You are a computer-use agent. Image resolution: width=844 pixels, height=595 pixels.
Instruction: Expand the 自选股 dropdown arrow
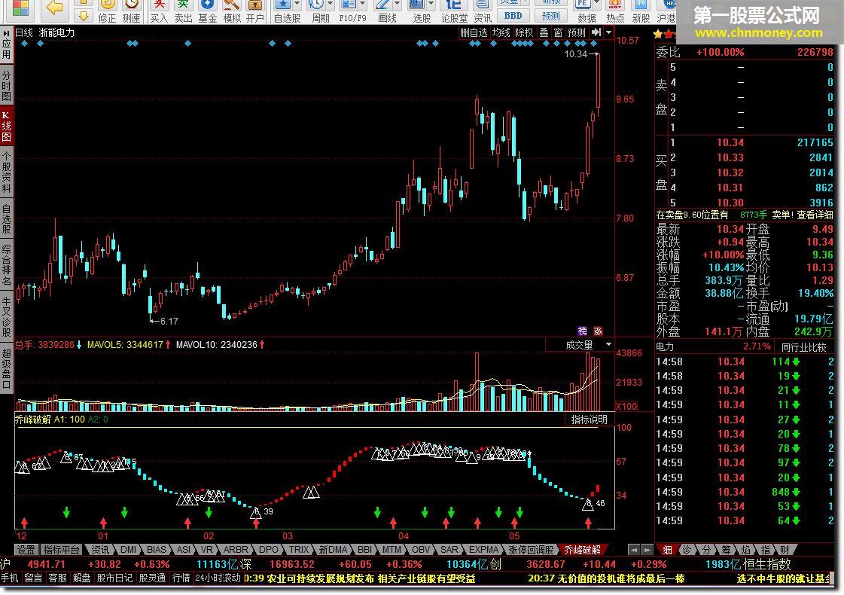pos(297,5)
